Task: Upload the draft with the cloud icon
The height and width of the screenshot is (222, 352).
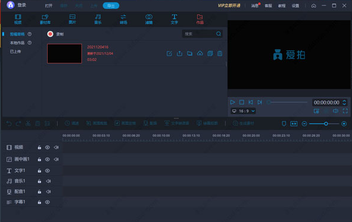Action: (200, 53)
